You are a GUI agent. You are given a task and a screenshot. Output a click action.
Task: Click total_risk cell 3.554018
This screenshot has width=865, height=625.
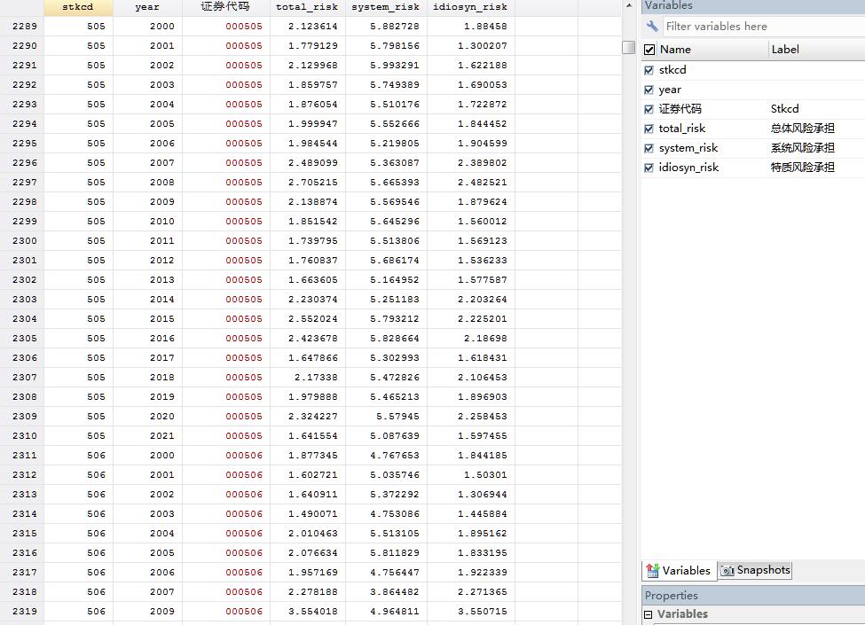(x=308, y=611)
